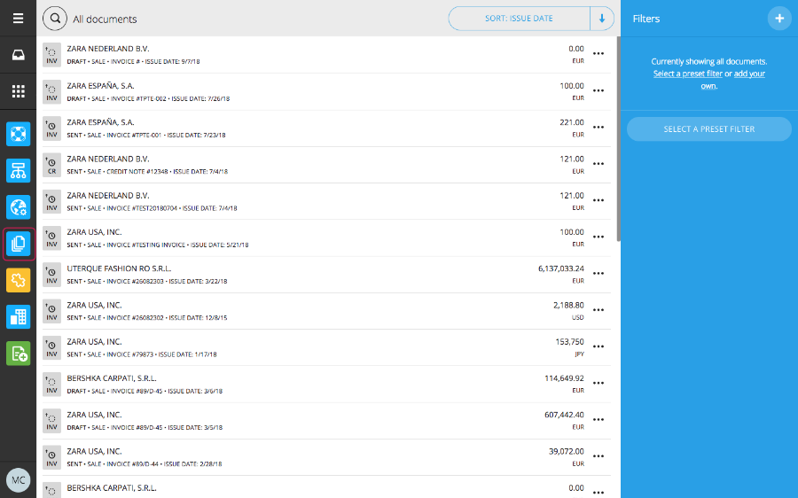Open ZARA NEDERLAND B.V. draft invoice 9/7/18
Screen dimensions: 798x498
click(x=326, y=55)
